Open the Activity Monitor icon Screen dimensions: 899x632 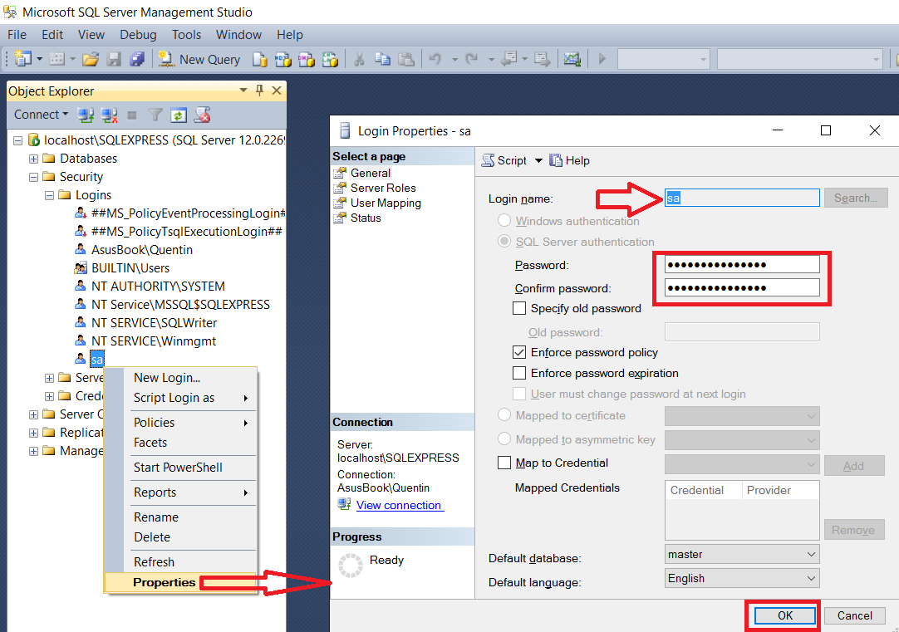pos(572,58)
